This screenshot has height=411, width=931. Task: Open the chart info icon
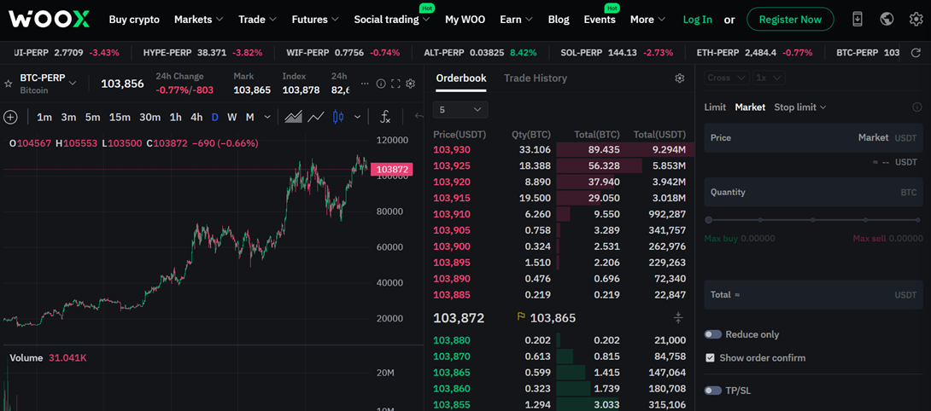381,84
